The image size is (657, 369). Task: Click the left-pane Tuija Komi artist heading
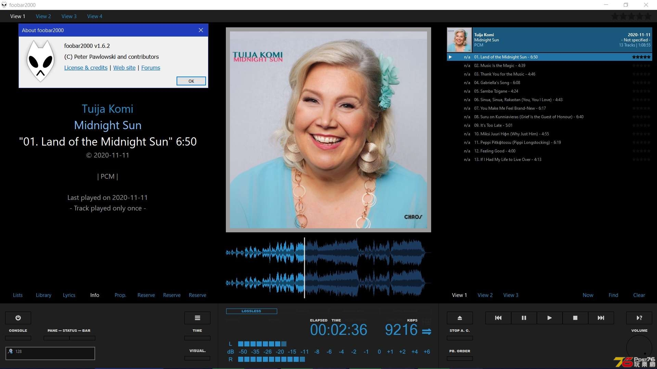(107, 109)
